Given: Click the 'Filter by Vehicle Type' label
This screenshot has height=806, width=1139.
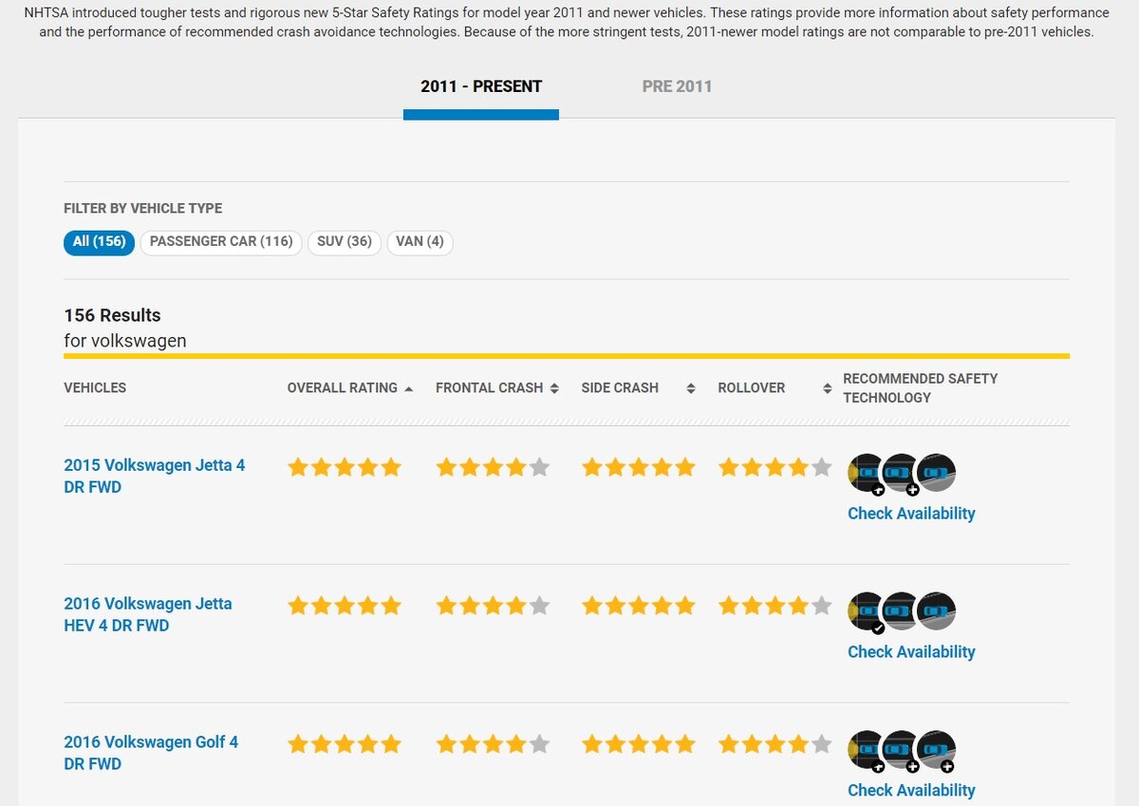Looking at the screenshot, I should (x=143, y=208).
